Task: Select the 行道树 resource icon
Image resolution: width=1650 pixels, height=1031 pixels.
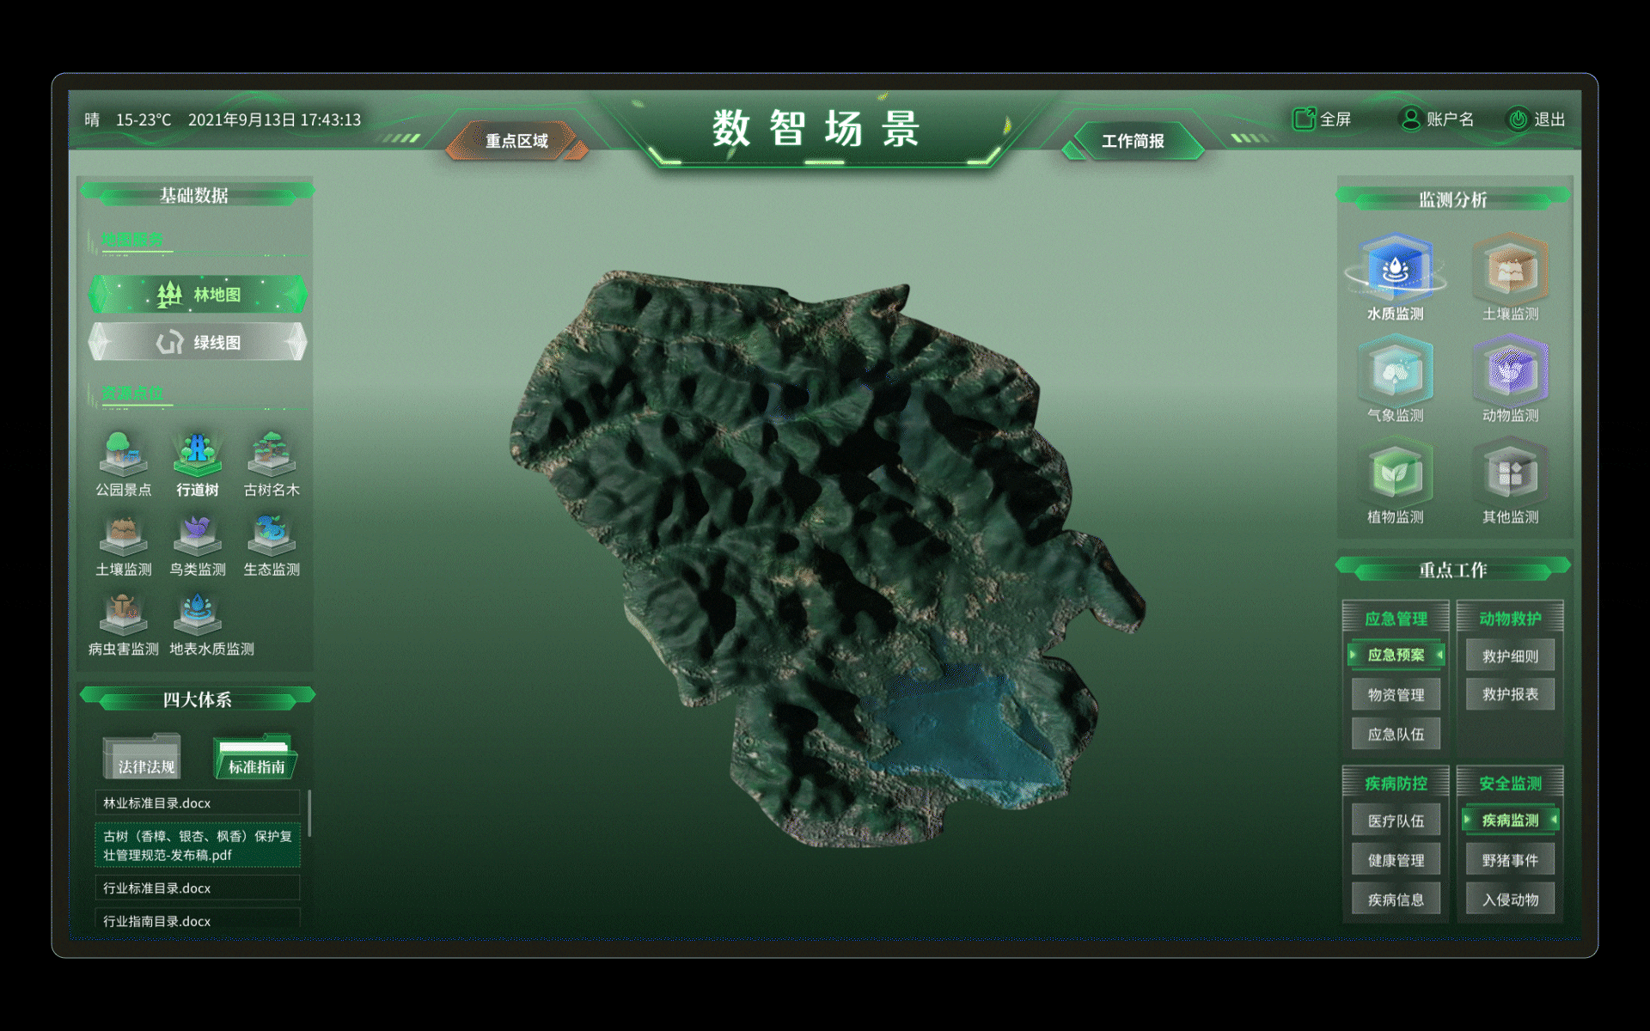Action: tap(196, 455)
